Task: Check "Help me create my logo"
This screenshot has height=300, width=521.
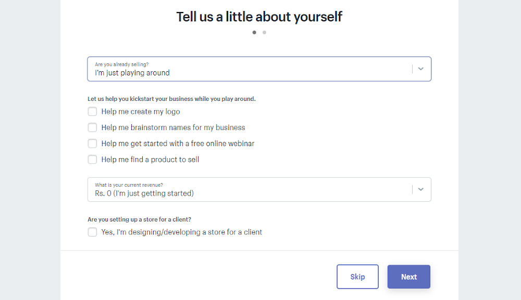Action: click(92, 111)
